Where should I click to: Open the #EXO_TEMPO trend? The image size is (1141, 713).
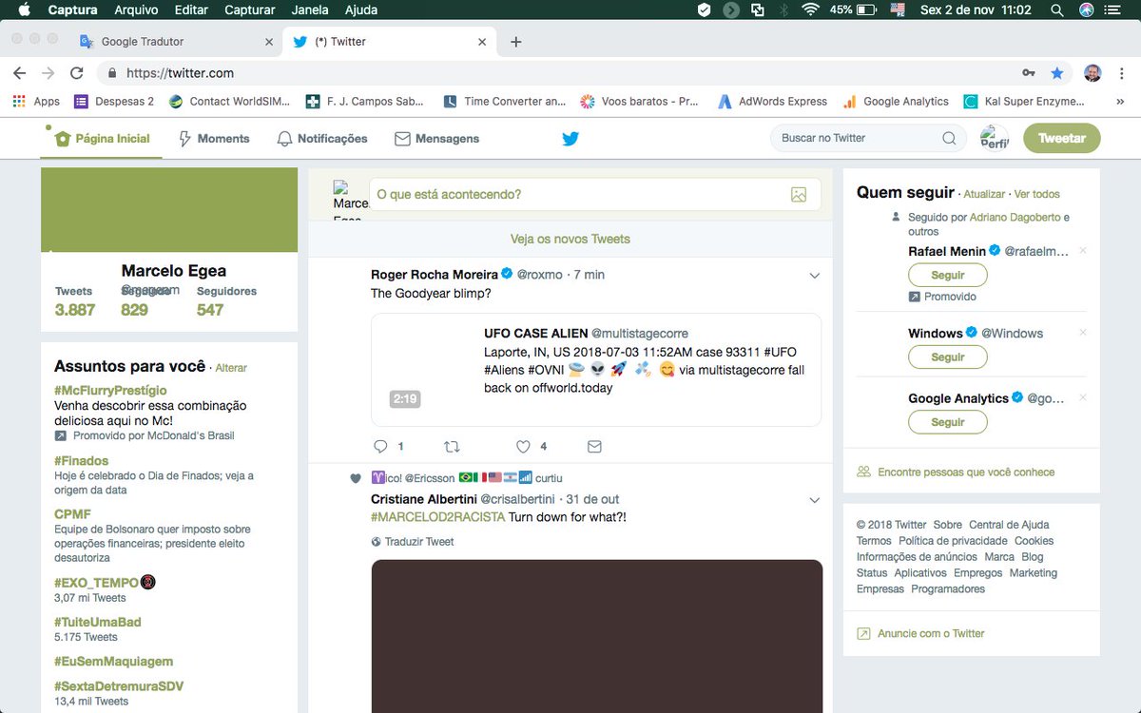tap(96, 582)
